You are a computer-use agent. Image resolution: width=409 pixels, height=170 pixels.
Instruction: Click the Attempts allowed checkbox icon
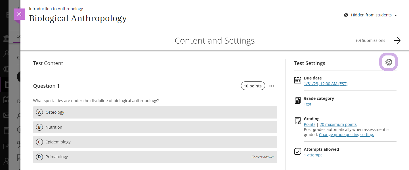(297, 151)
